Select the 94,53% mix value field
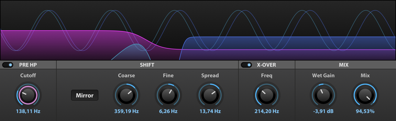Viewport: 396px width, 121px height. click(x=365, y=111)
